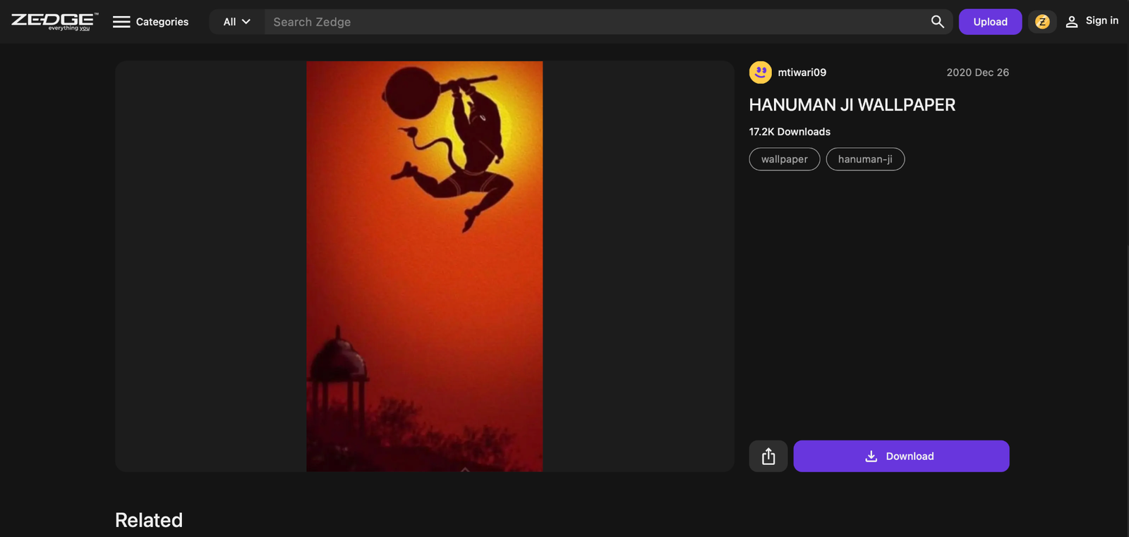Screen dimensions: 1129x537
Task: Click the HANUMAN JI WALLPAPER title
Action: pyautogui.click(x=852, y=105)
